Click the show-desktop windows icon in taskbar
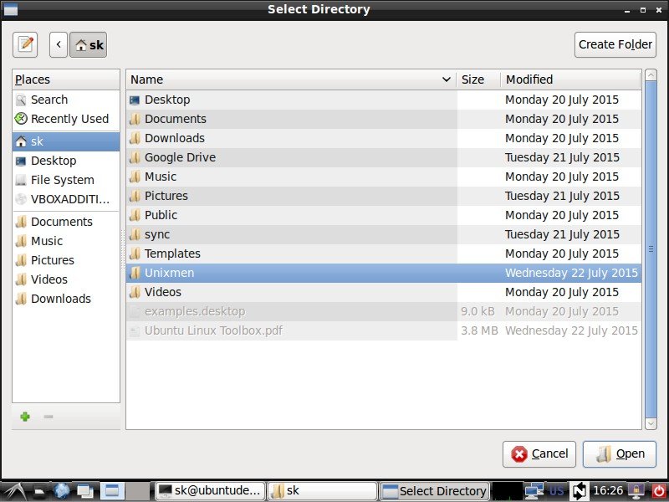The height and width of the screenshot is (502, 669). point(85,491)
